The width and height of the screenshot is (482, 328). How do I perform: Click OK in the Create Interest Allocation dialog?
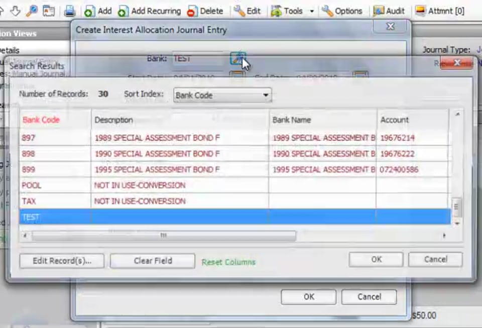[x=309, y=297]
